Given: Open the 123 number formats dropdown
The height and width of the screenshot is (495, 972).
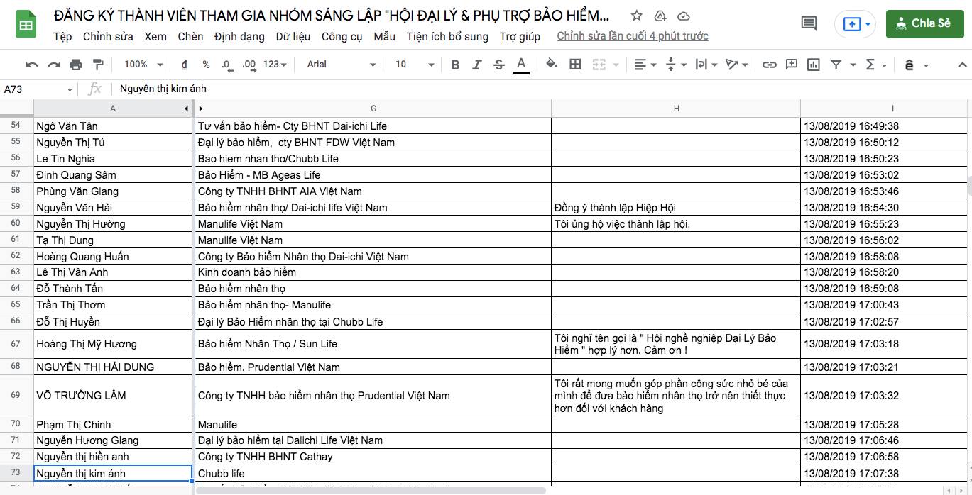Looking at the screenshot, I should pyautogui.click(x=275, y=65).
